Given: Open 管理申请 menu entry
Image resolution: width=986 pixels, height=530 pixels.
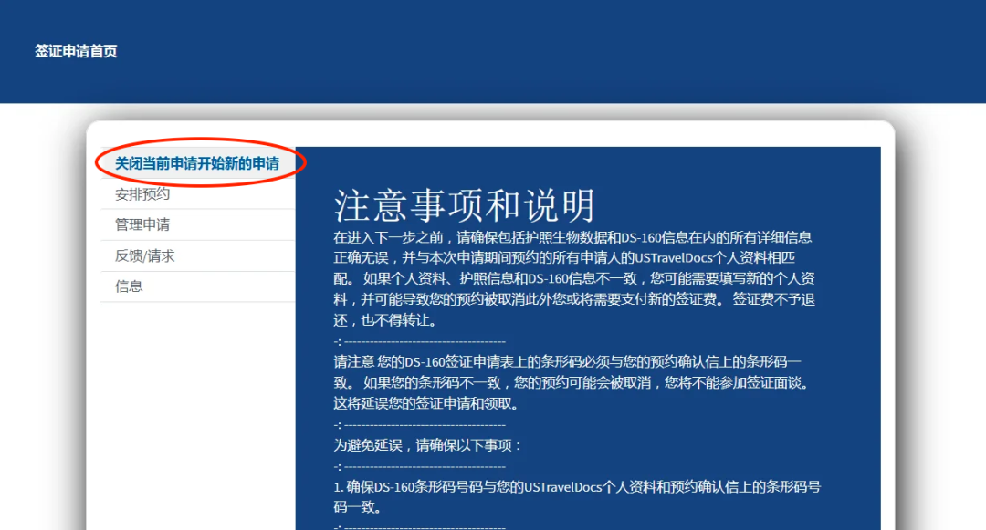Looking at the screenshot, I should click(x=142, y=224).
